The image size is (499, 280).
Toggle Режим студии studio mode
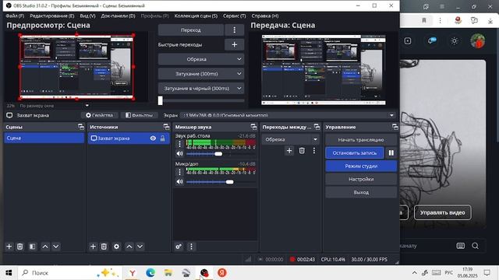361,166
